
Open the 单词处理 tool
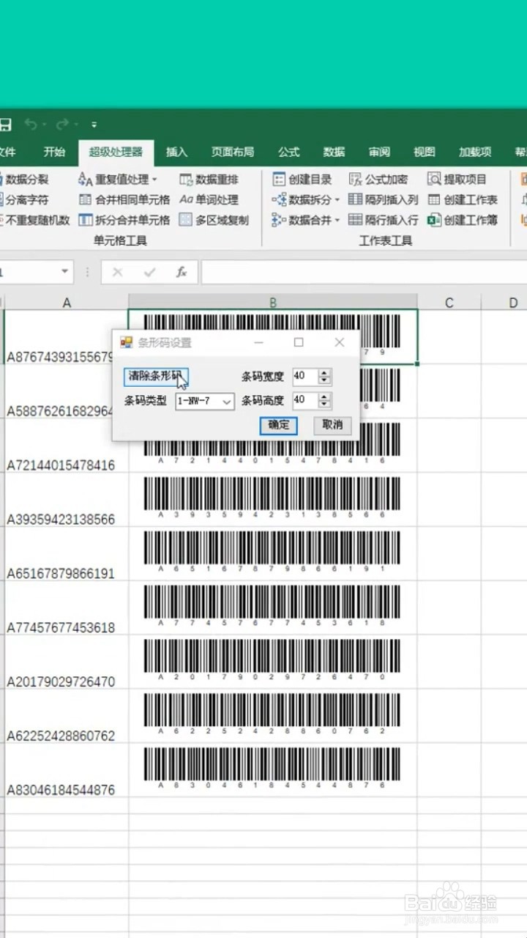(209, 199)
